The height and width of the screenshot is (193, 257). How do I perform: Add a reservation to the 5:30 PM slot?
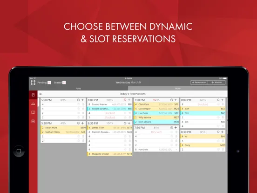pyautogui.click(x=82, y=123)
